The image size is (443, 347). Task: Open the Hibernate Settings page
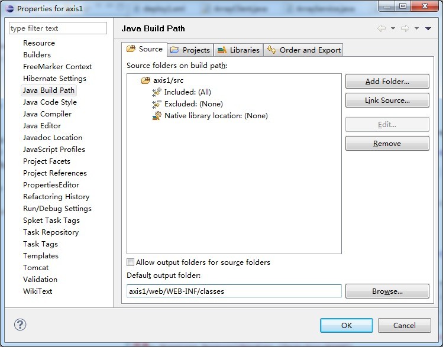point(54,79)
